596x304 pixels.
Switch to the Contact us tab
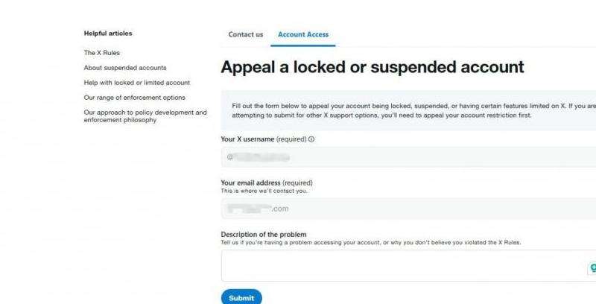[246, 34]
